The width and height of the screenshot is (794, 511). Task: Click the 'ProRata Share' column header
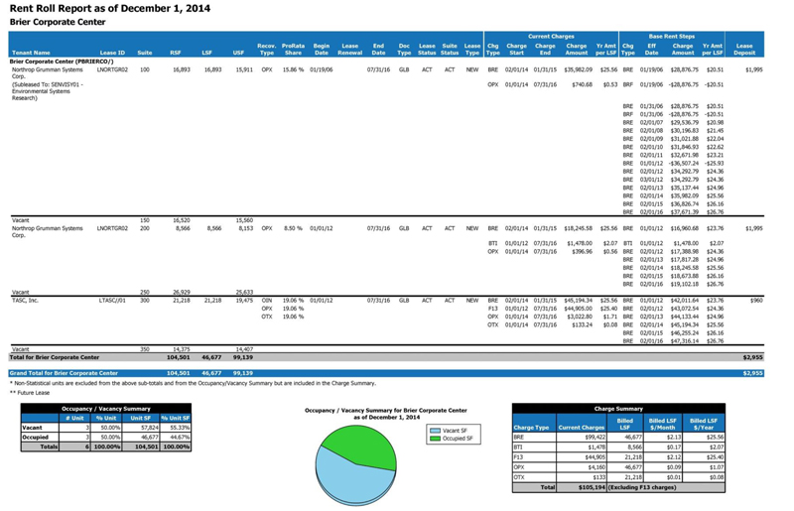pyautogui.click(x=293, y=50)
